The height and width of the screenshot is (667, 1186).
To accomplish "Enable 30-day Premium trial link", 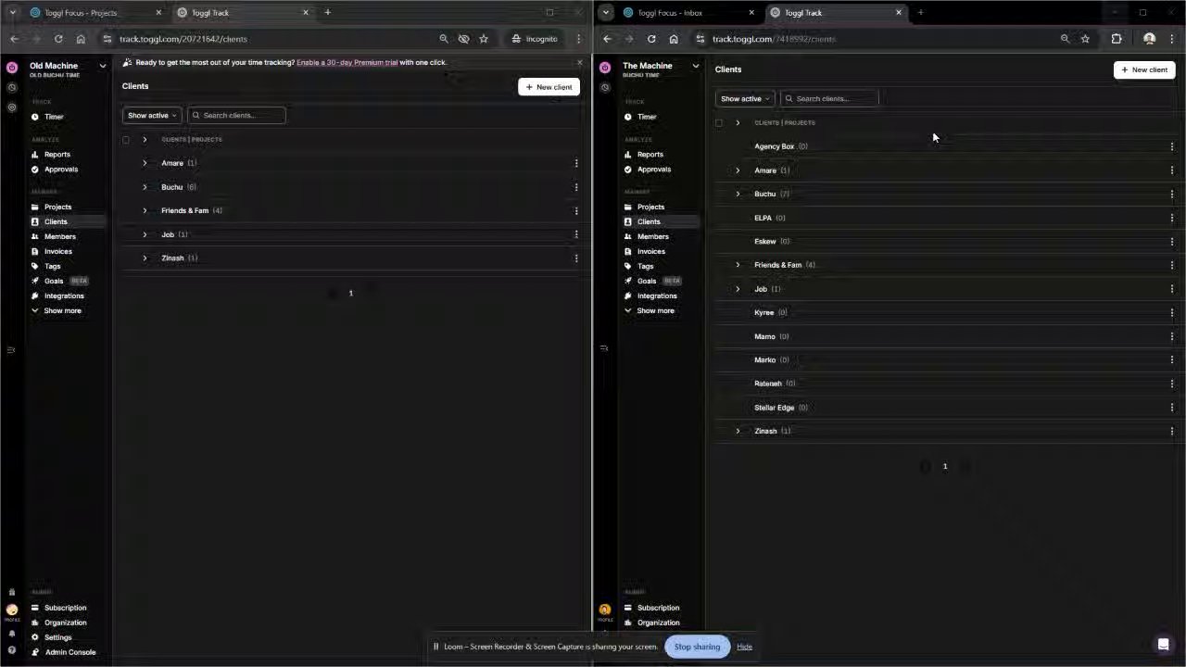I will pos(347,63).
